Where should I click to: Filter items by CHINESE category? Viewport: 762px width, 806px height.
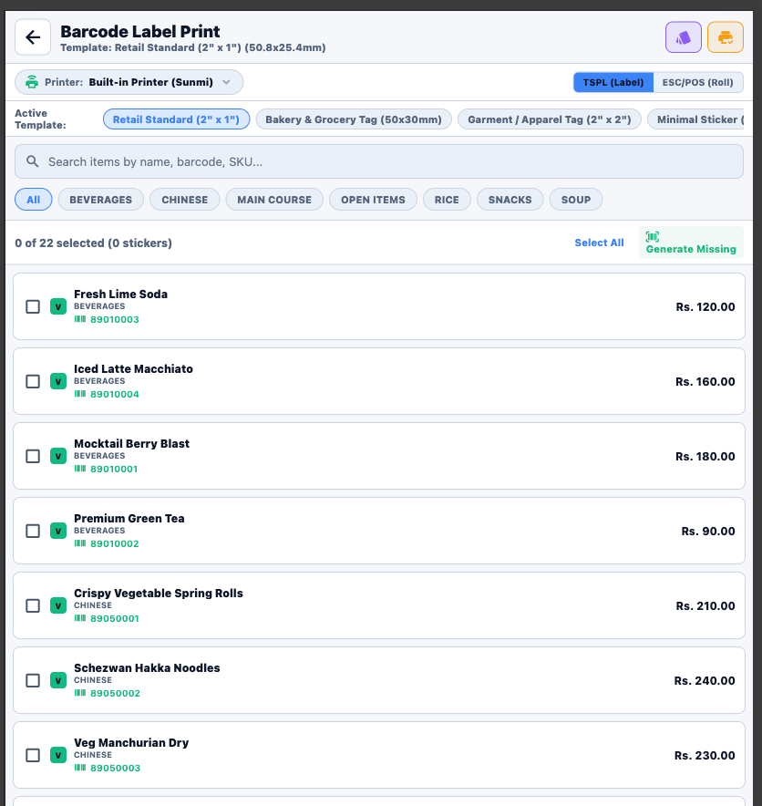[x=185, y=200]
